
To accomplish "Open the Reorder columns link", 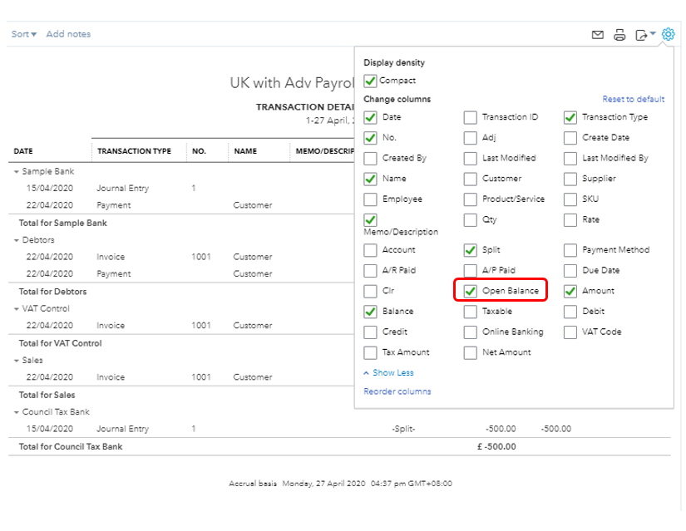I will (397, 391).
